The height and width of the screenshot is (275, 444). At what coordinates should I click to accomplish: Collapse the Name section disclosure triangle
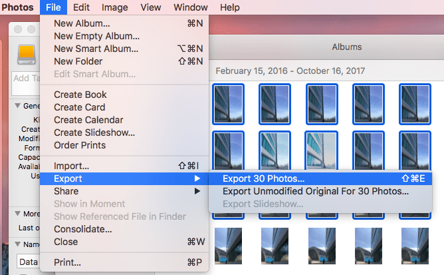(x=17, y=244)
